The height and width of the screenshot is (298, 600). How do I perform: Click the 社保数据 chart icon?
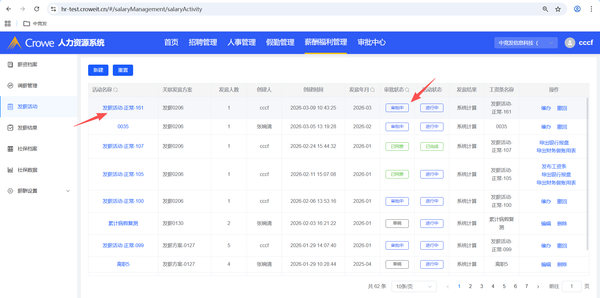pos(10,170)
